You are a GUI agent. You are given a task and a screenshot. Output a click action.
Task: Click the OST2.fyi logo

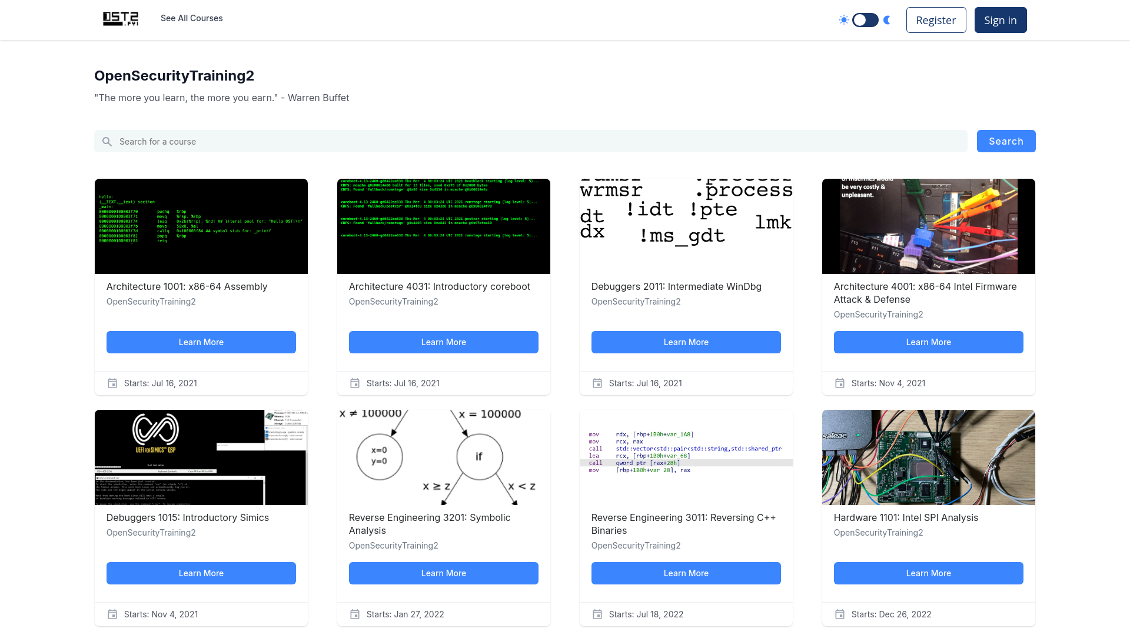pos(121,19)
